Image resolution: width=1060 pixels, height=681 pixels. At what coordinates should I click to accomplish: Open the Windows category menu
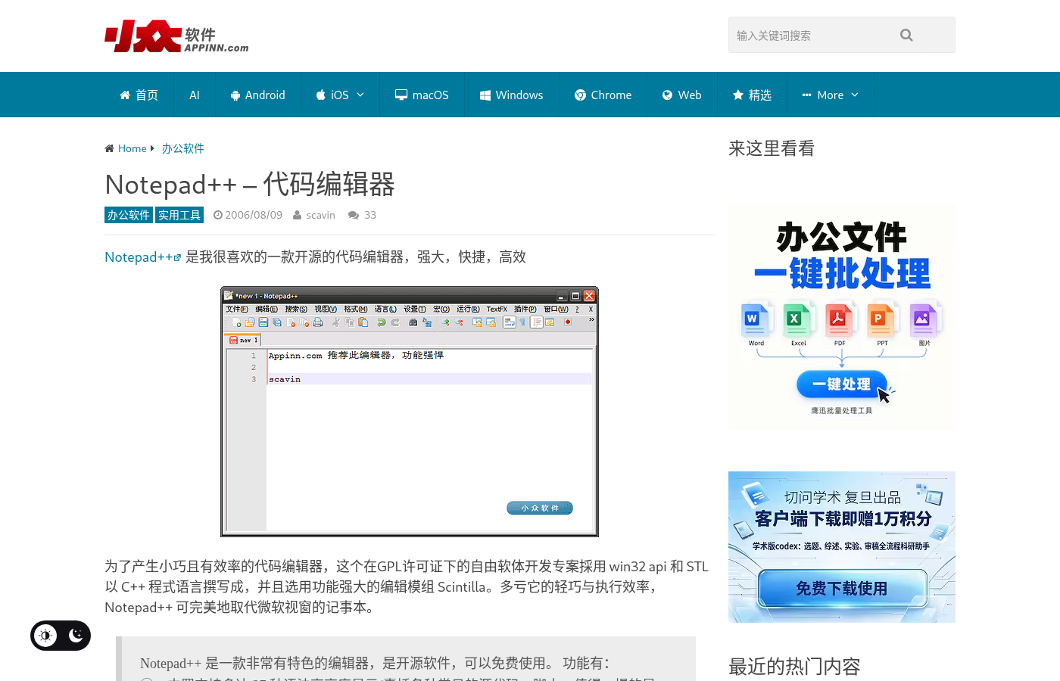click(x=511, y=95)
